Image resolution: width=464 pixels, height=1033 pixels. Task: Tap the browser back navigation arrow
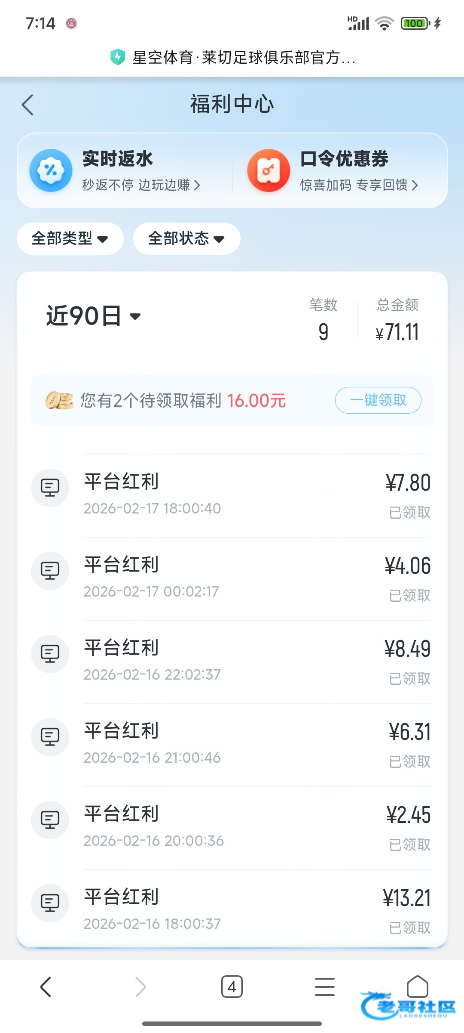[x=46, y=987]
